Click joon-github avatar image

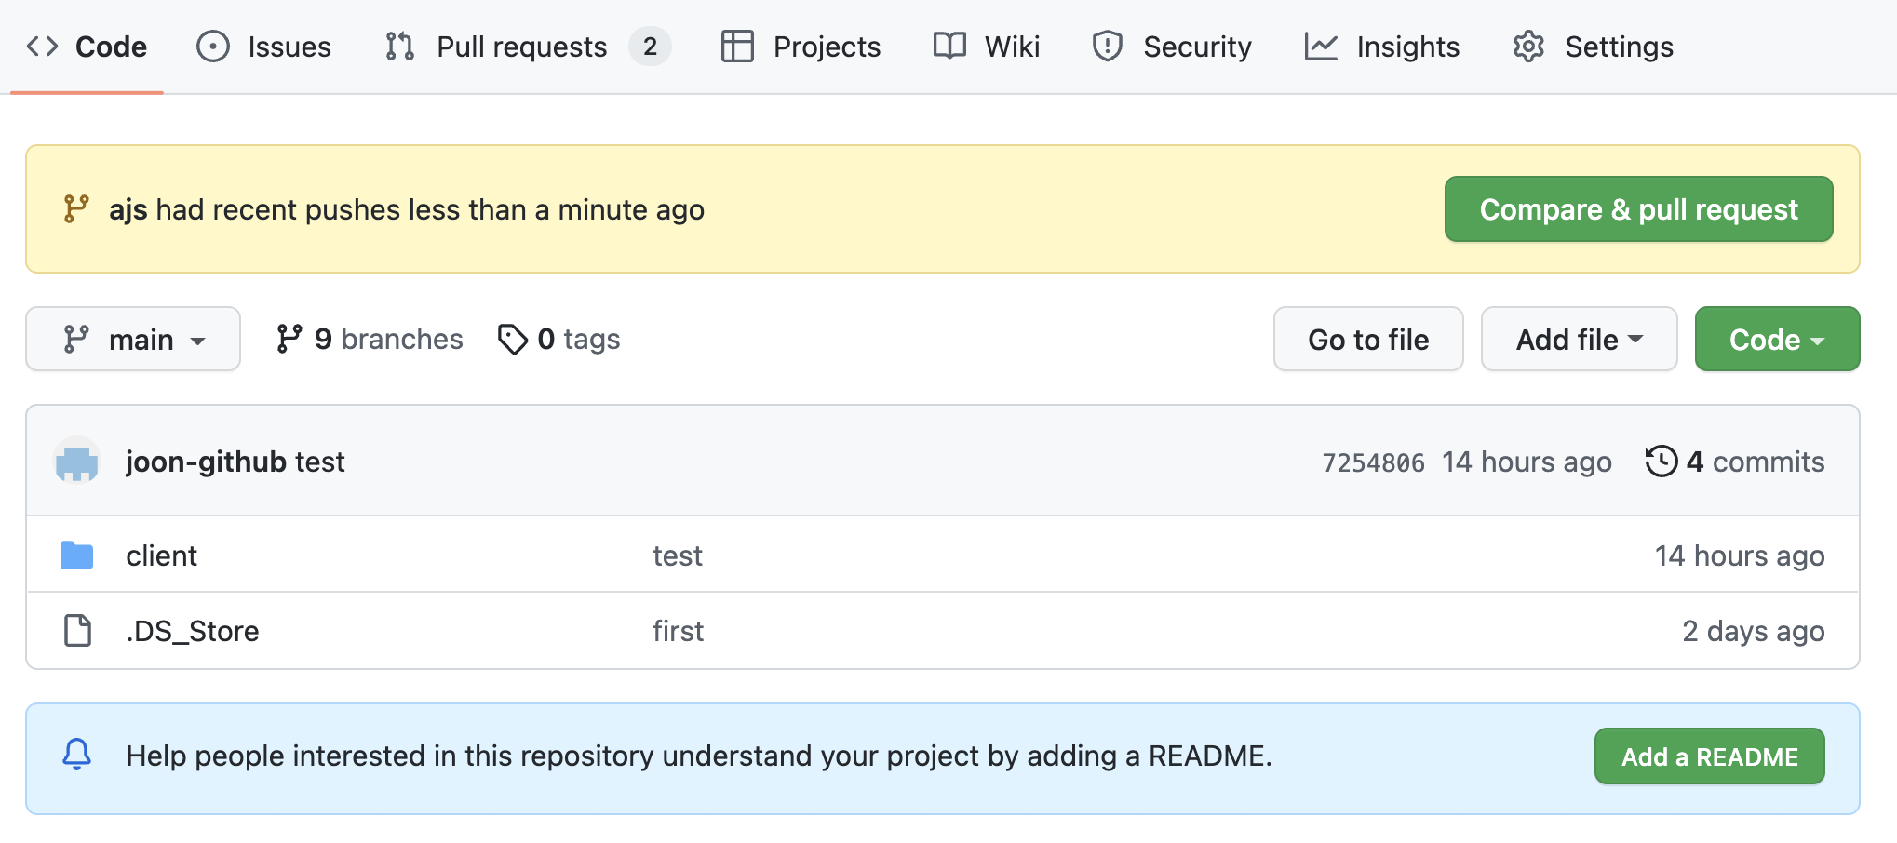pos(77,462)
